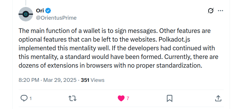Toggle the bookmark icon

click(x=170, y=98)
